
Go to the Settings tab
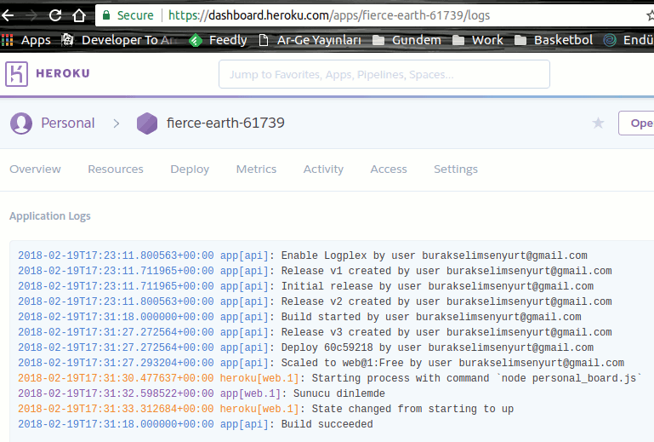(456, 169)
